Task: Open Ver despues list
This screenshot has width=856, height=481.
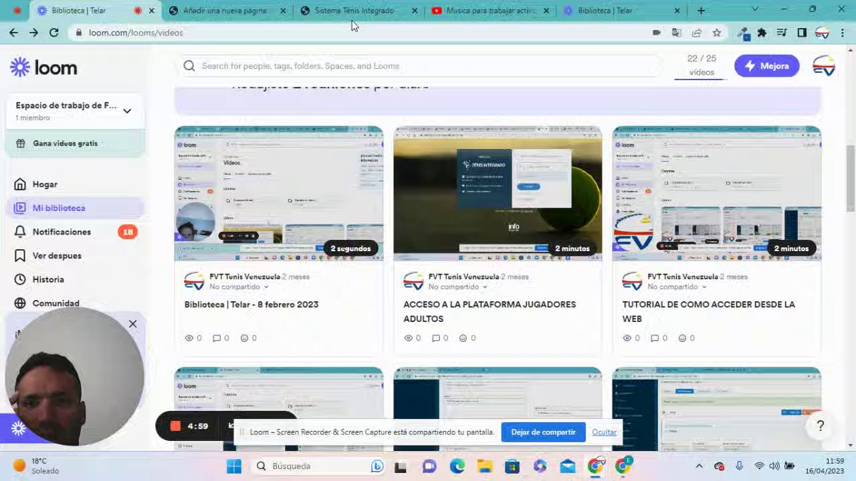Action: pyautogui.click(x=57, y=256)
